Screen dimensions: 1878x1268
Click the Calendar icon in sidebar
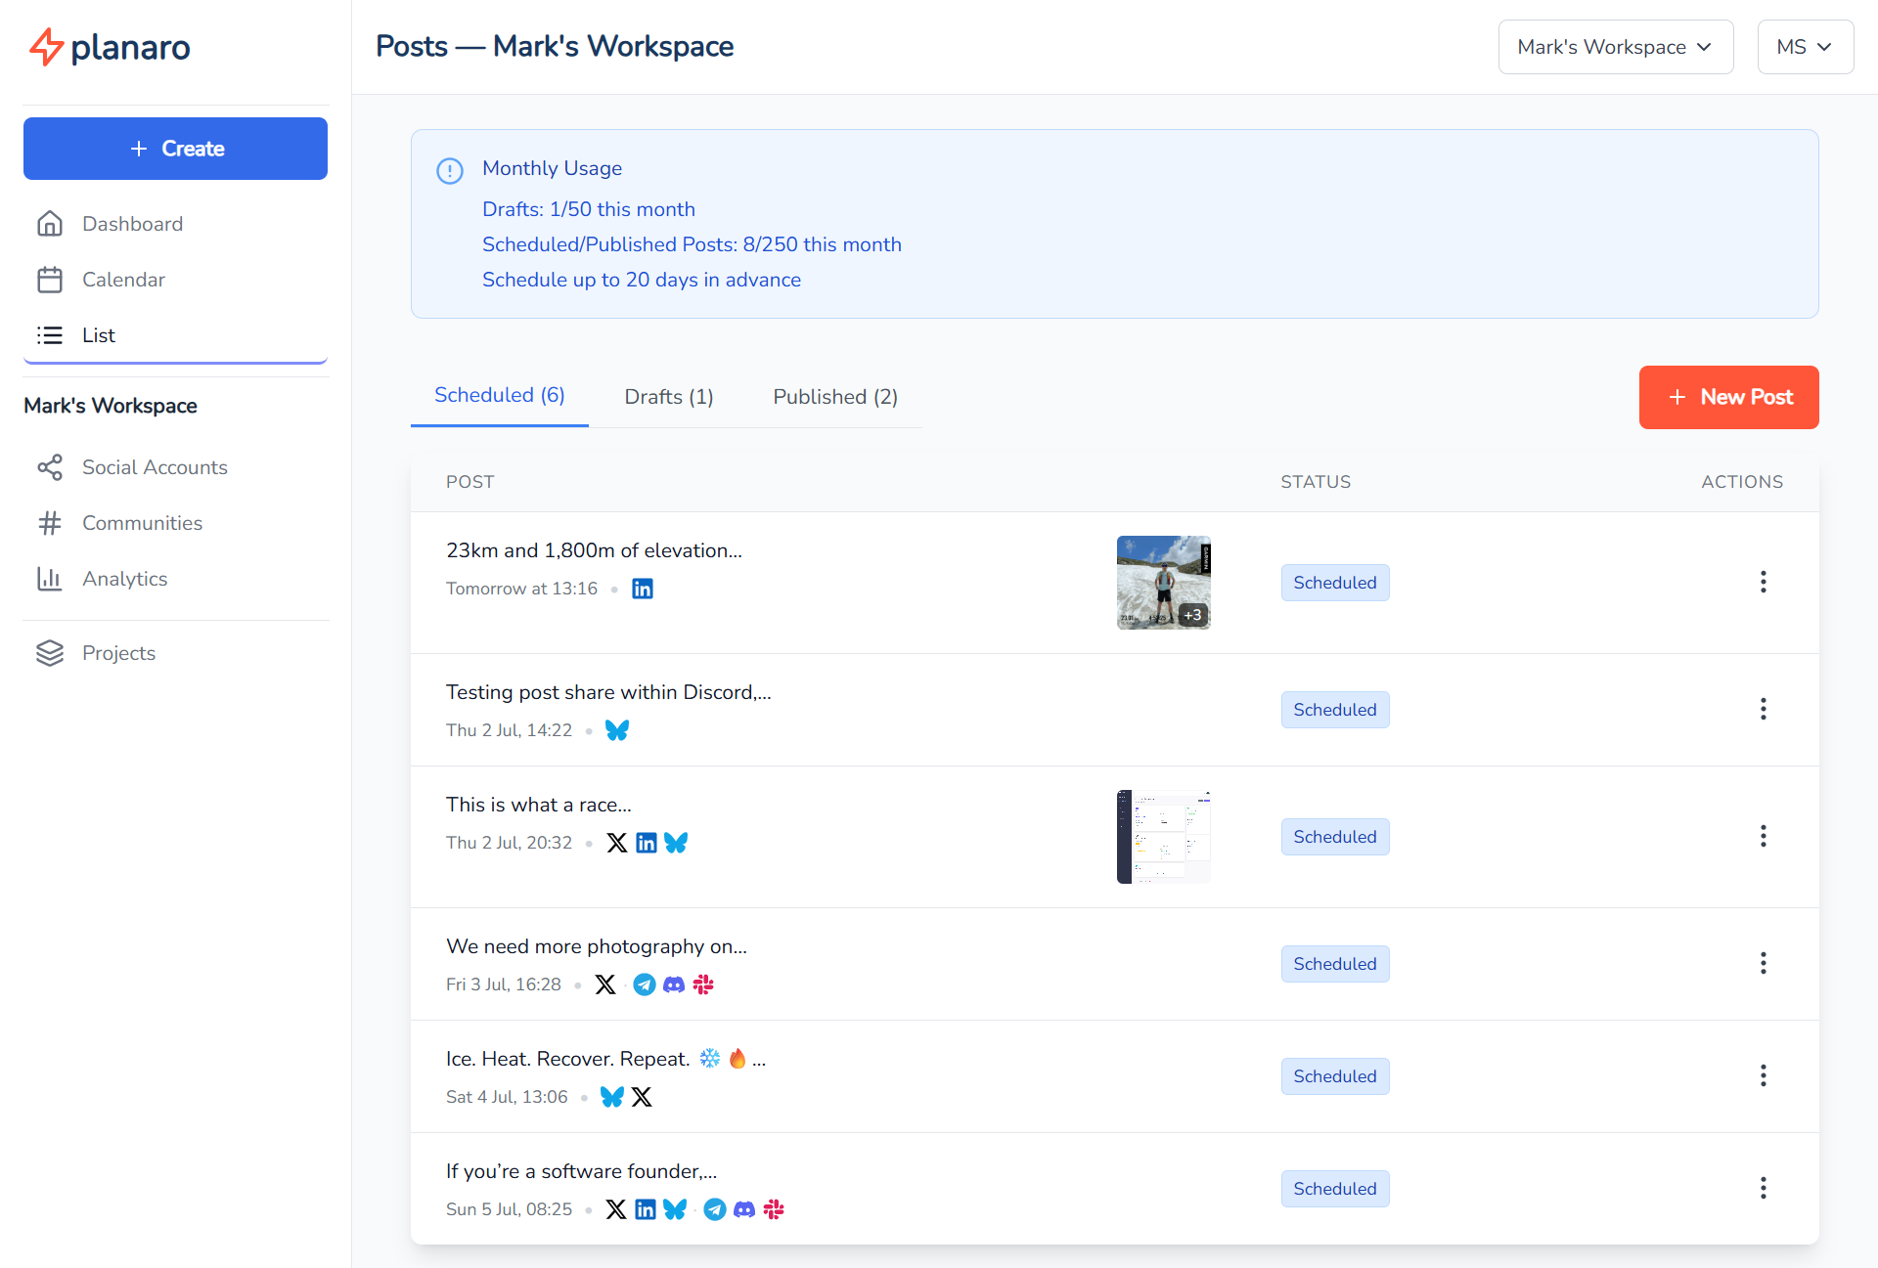50,280
